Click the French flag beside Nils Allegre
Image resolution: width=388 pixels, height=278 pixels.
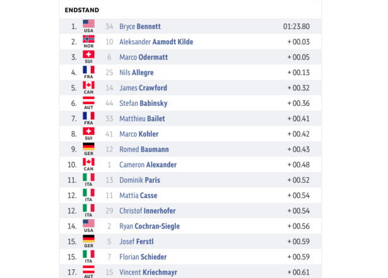(x=88, y=70)
